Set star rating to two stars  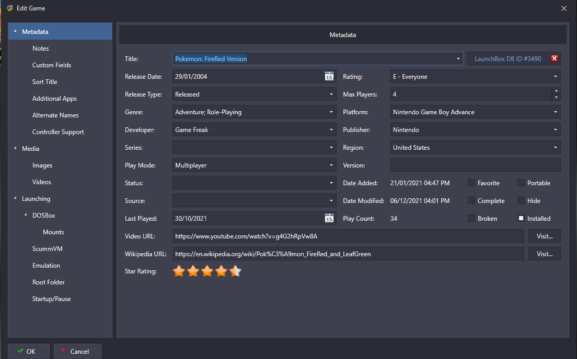[193, 271]
